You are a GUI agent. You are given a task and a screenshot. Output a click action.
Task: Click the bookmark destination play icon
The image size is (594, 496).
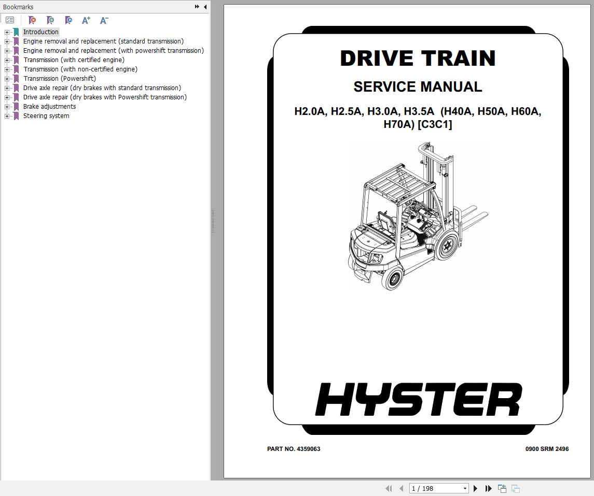(68, 20)
